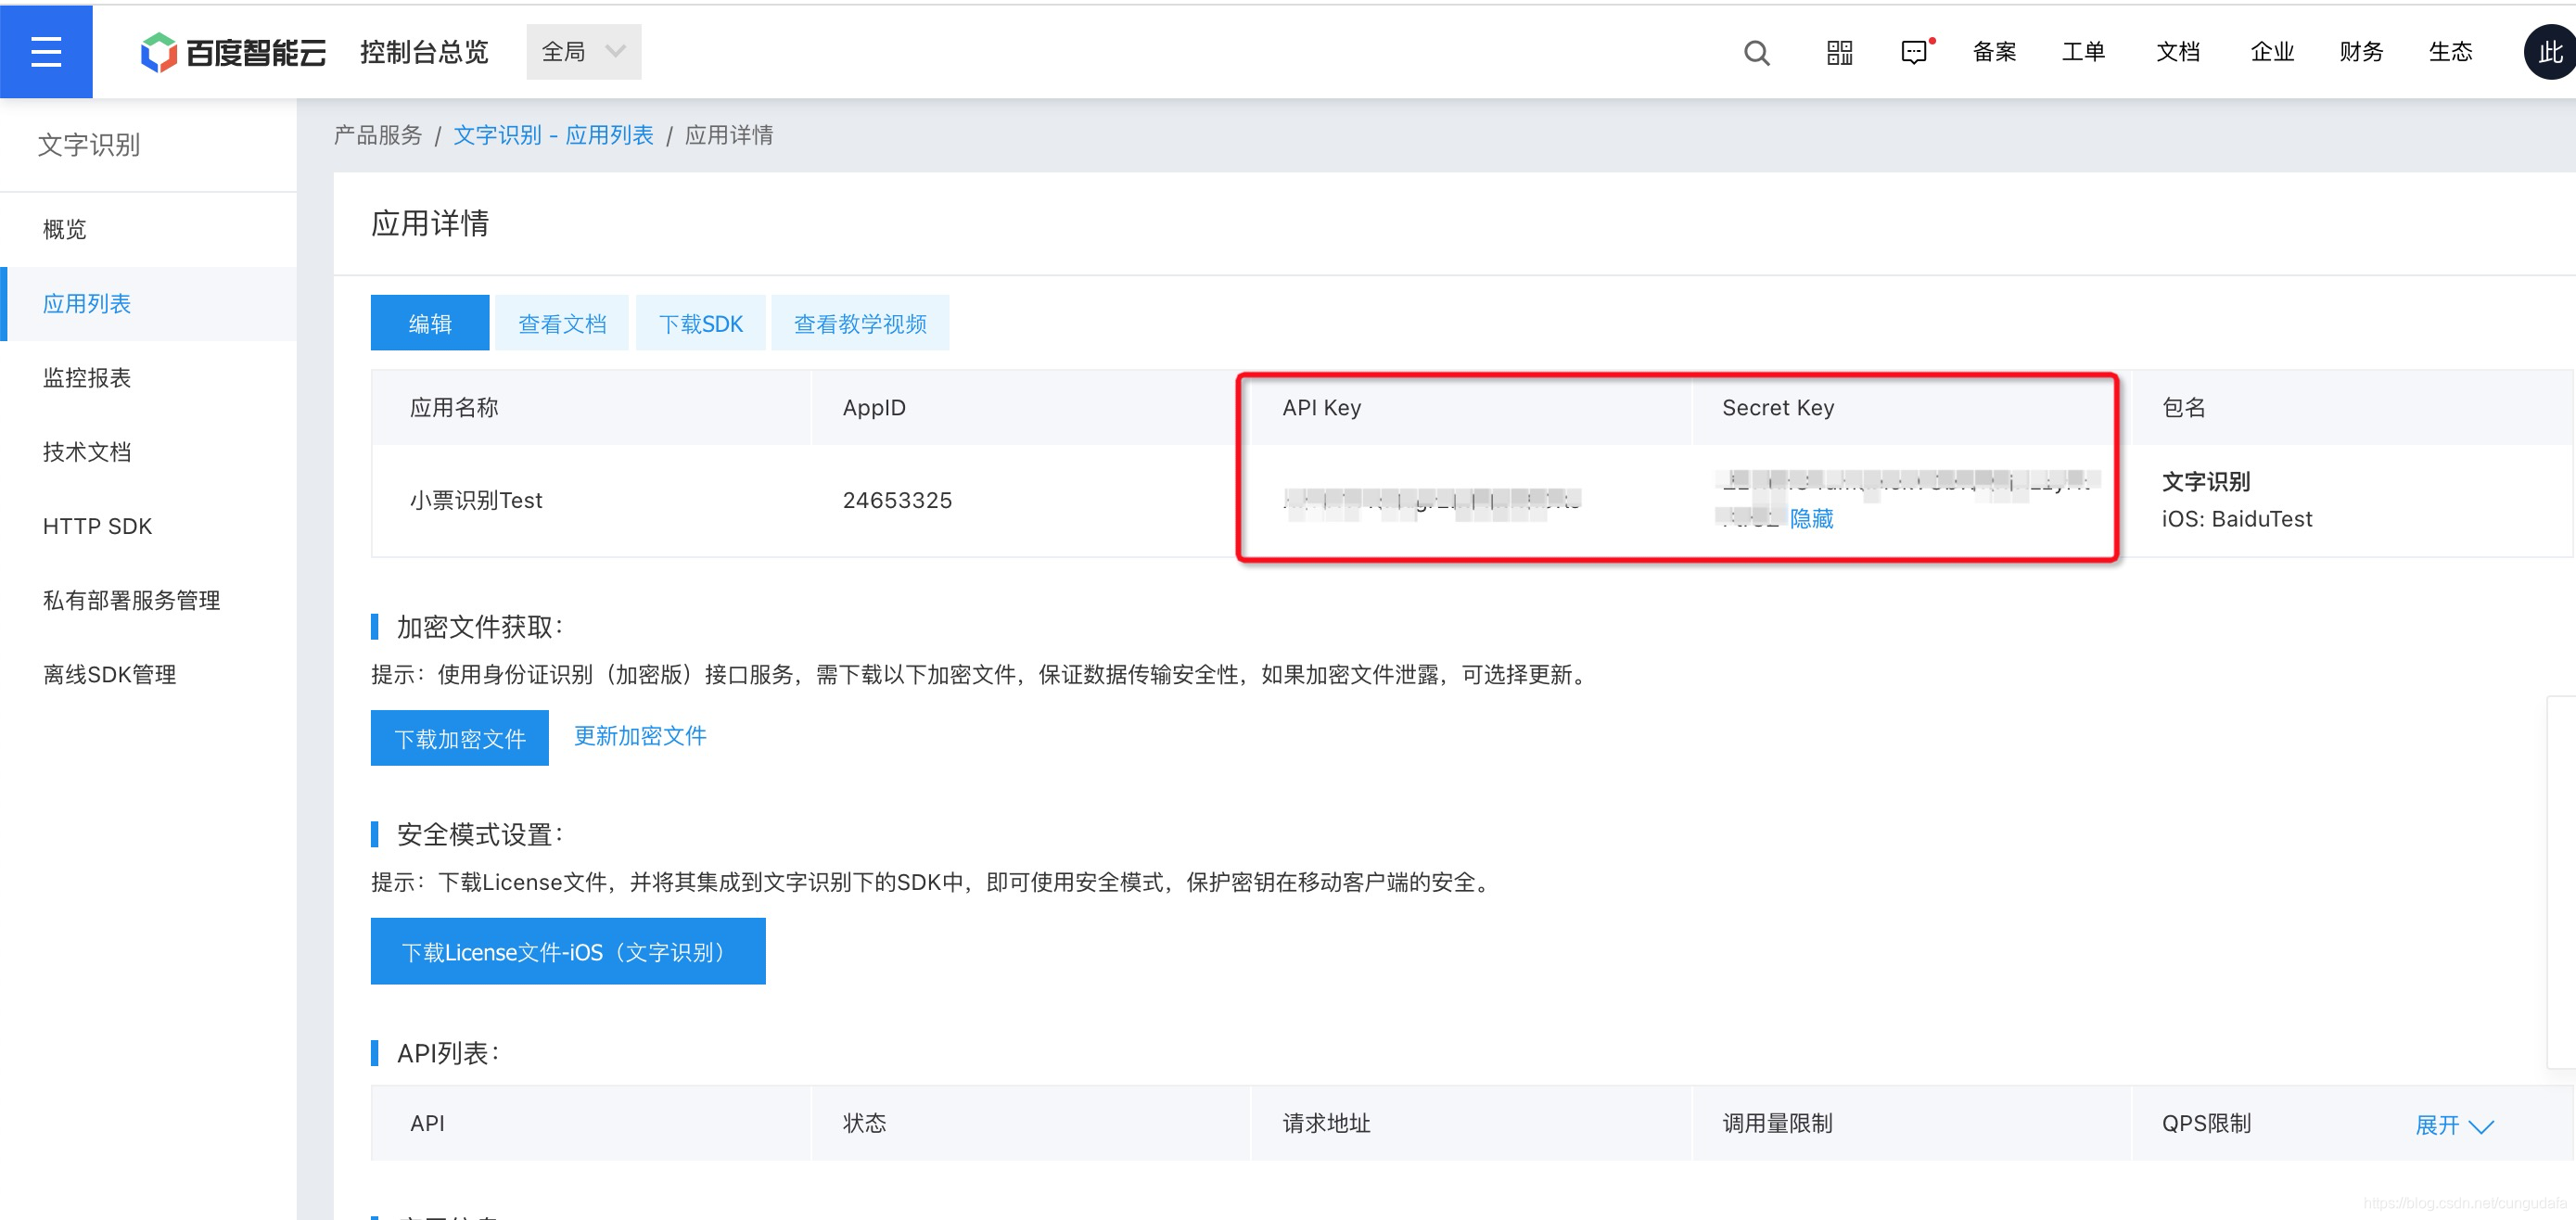Open the hamburger menu in the top-left
The image size is (2576, 1220).
[46, 51]
